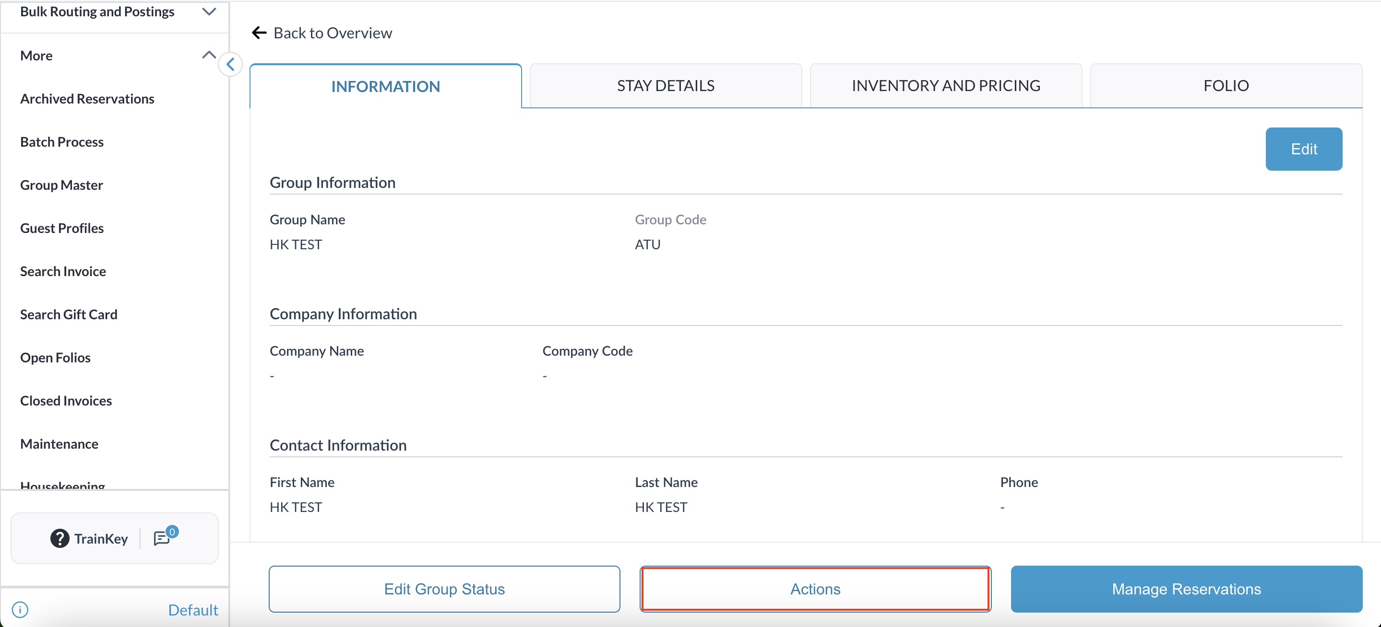Open the TrainKey help question mark icon

point(60,538)
